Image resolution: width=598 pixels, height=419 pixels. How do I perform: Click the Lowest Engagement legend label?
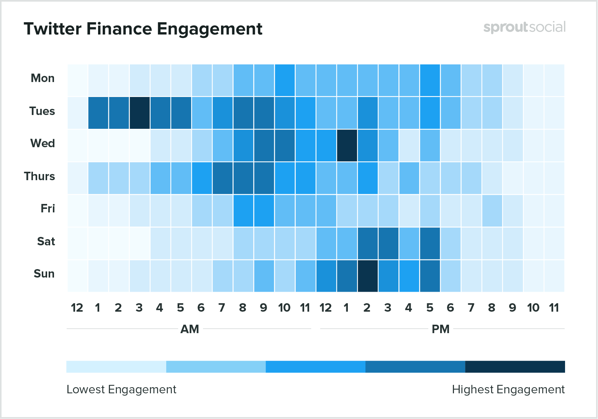(121, 389)
